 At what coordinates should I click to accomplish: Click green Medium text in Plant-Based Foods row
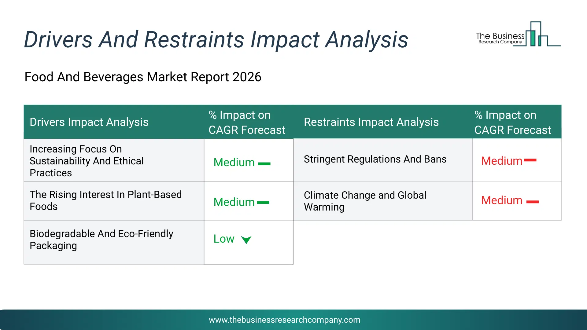pos(234,202)
